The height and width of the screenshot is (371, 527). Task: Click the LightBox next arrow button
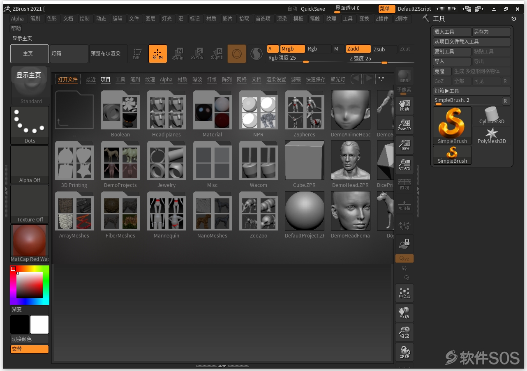[368, 78]
